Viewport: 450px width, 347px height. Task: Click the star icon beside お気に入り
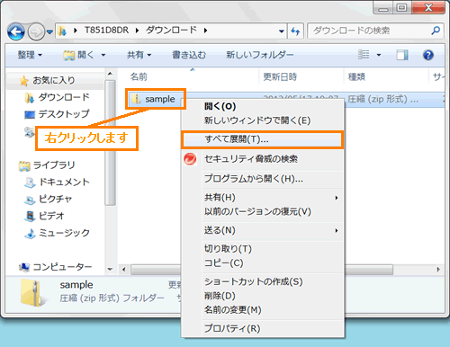point(24,81)
